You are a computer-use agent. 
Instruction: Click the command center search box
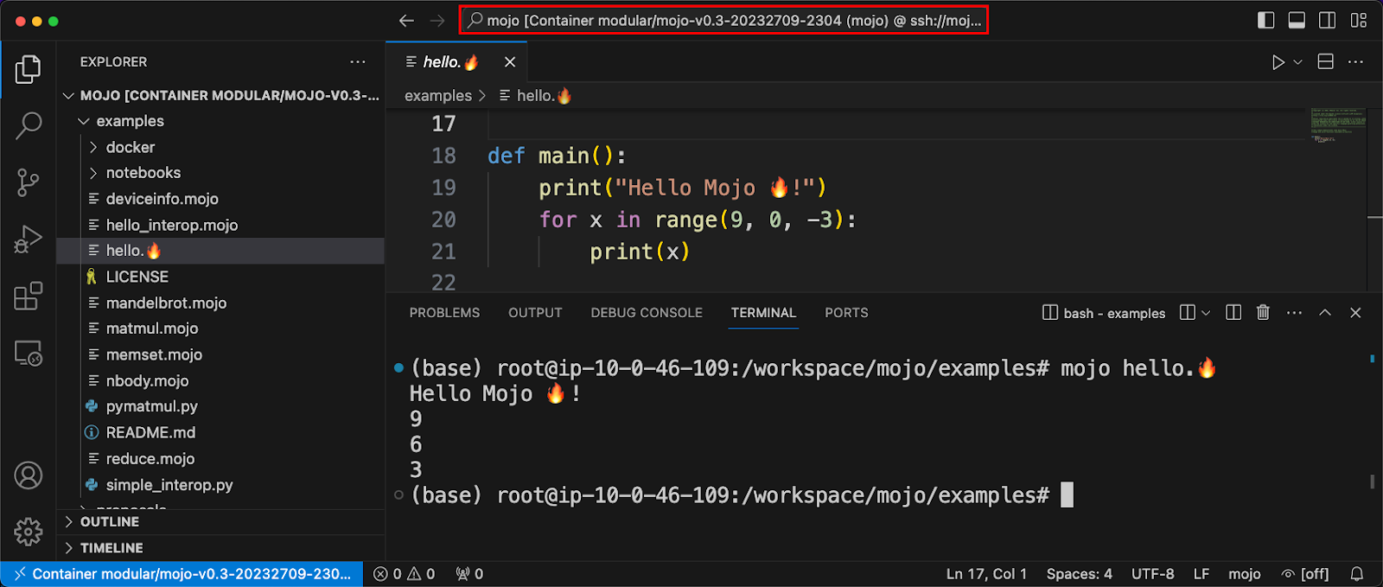723,21
